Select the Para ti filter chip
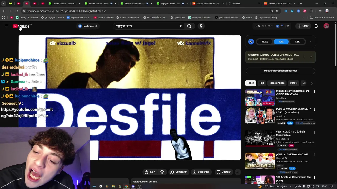This screenshot has height=189, width=337. (x=294, y=83)
